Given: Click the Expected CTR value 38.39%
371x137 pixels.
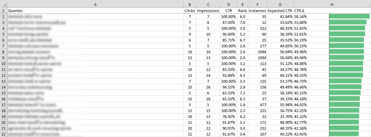Looking at the screenshot, I should (x=286, y=34).
